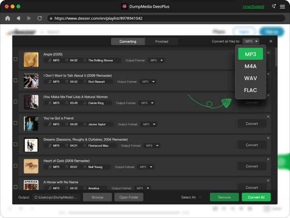Open Fleetwood Mac track output format dropdown
Viewport: 290px width, 218px height.
point(152,146)
